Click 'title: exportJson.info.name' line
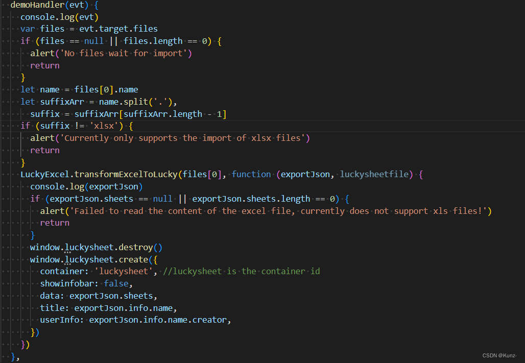525x363 pixels. [108, 308]
